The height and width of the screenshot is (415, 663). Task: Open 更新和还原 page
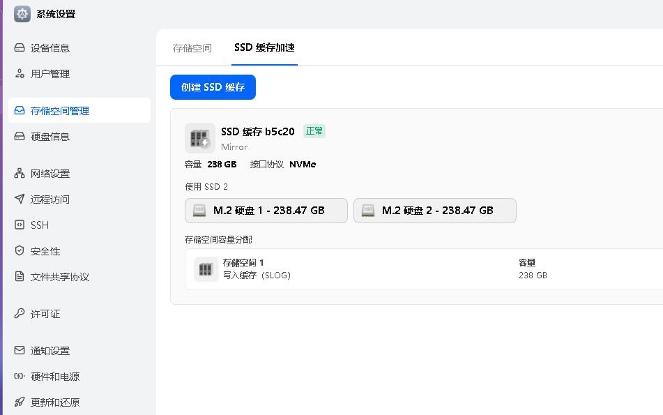click(x=79, y=402)
